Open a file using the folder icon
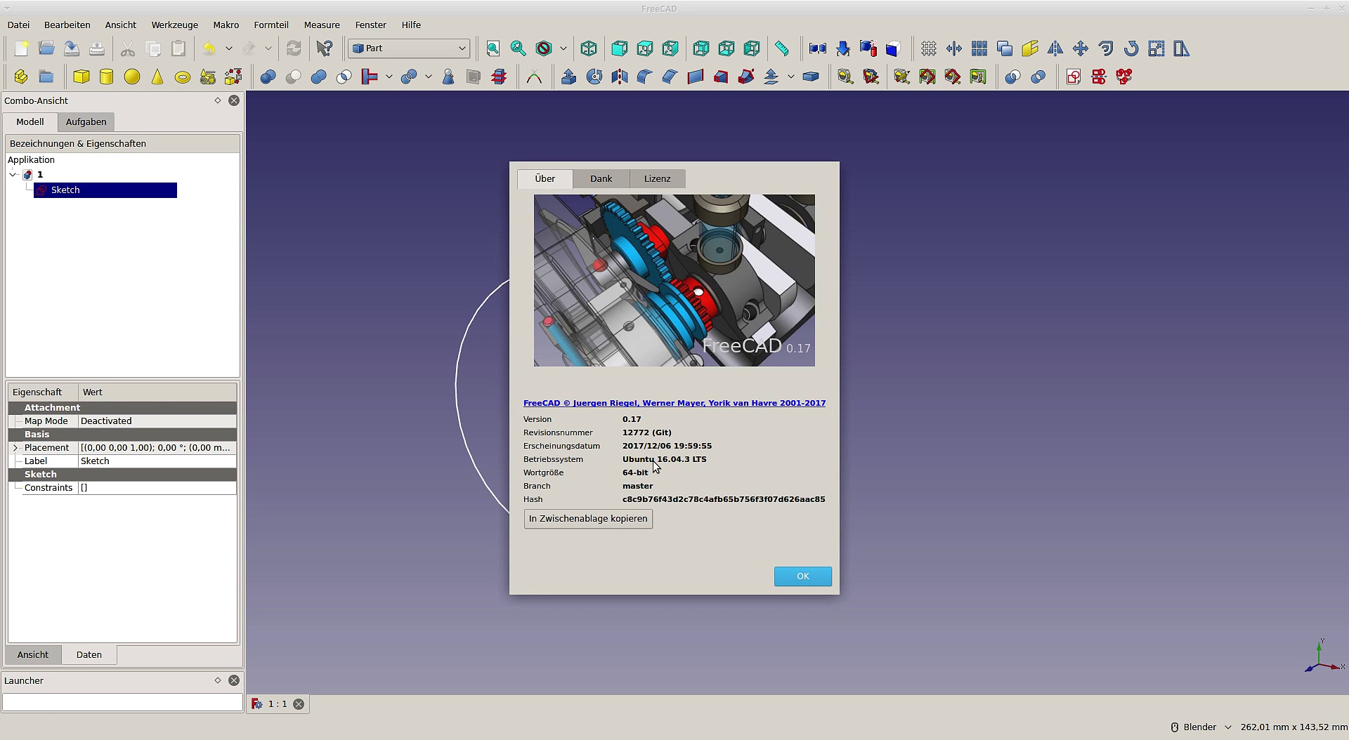1349x740 pixels. 46,48
